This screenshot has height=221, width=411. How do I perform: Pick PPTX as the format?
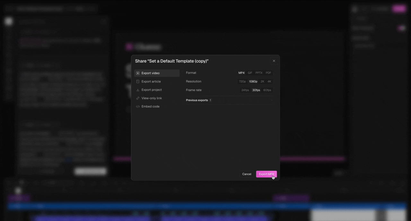pos(259,73)
